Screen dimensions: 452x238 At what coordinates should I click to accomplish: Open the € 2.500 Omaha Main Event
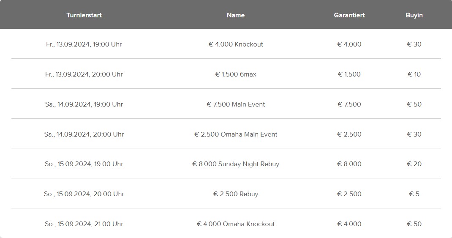(236, 134)
